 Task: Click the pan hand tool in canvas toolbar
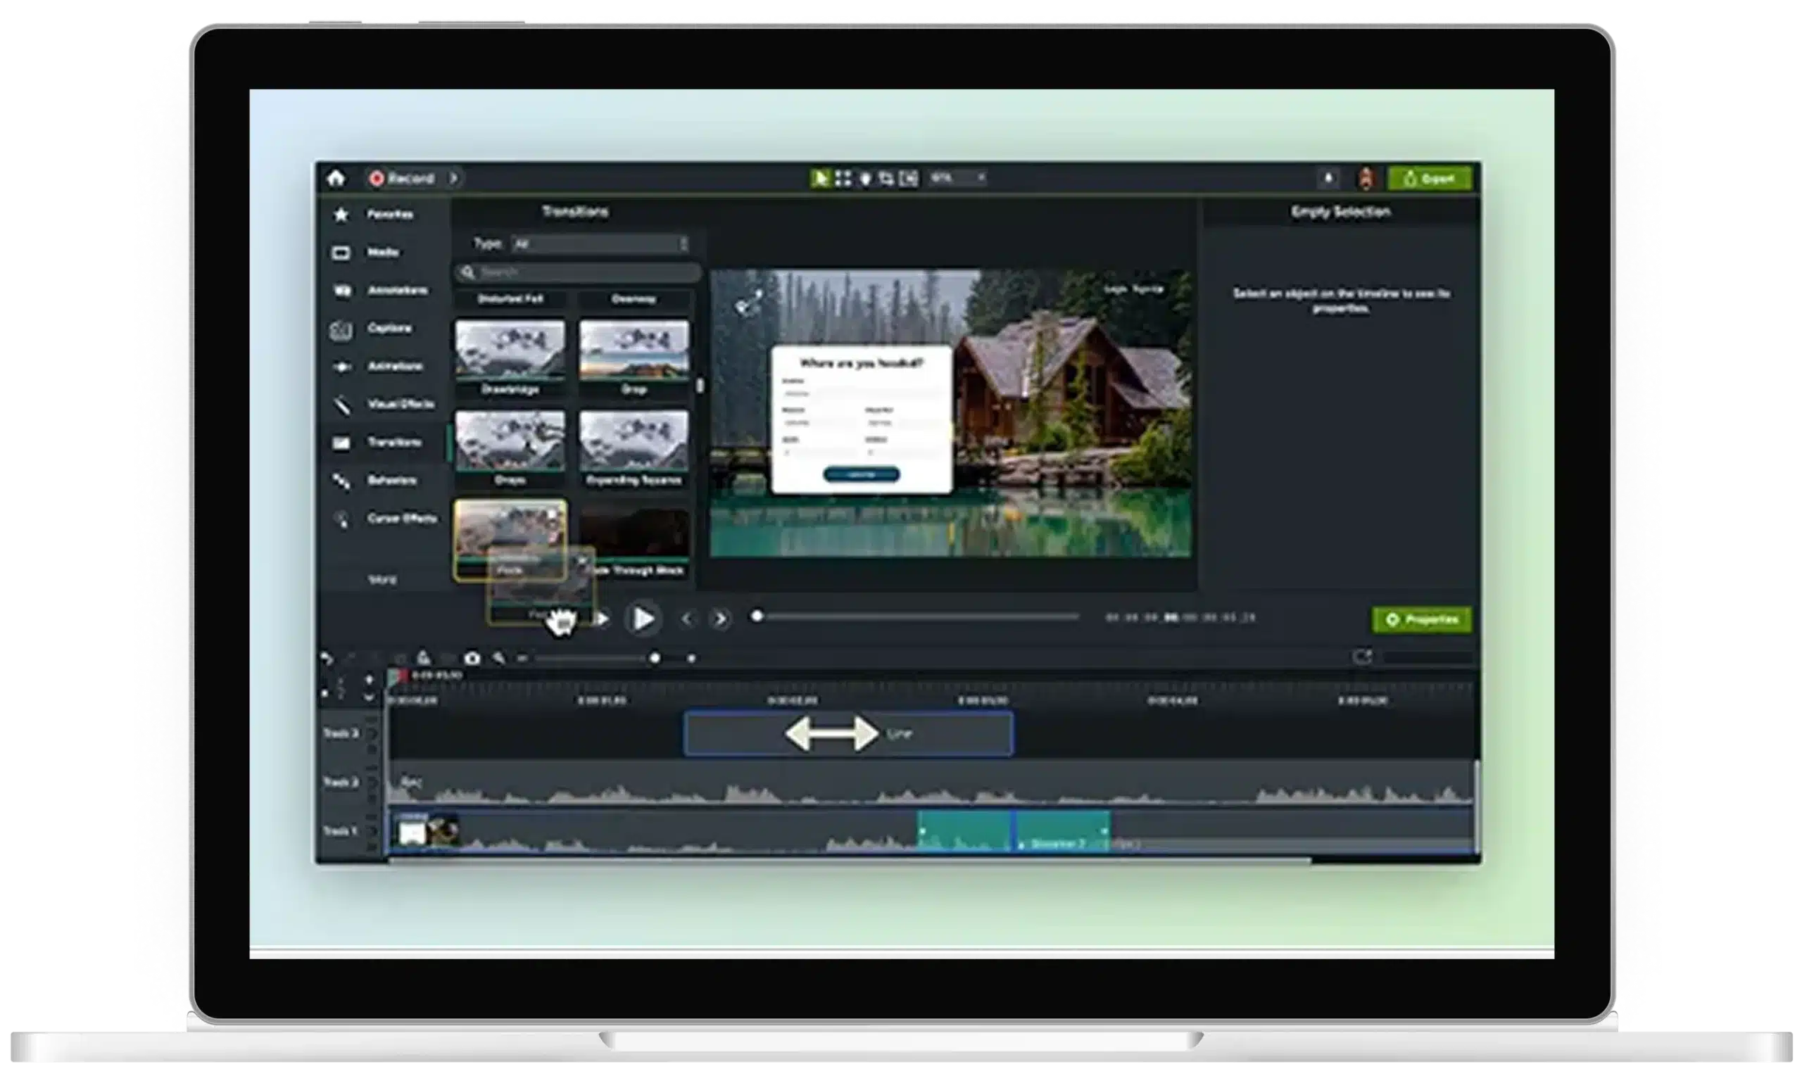[x=864, y=178]
